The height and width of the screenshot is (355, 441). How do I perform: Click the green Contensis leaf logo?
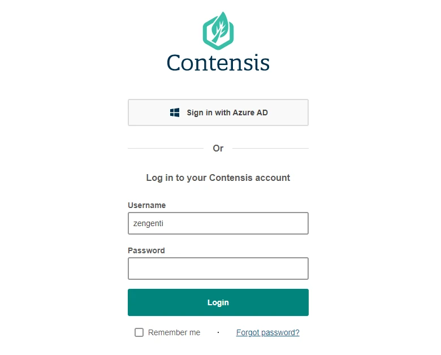pos(218,31)
